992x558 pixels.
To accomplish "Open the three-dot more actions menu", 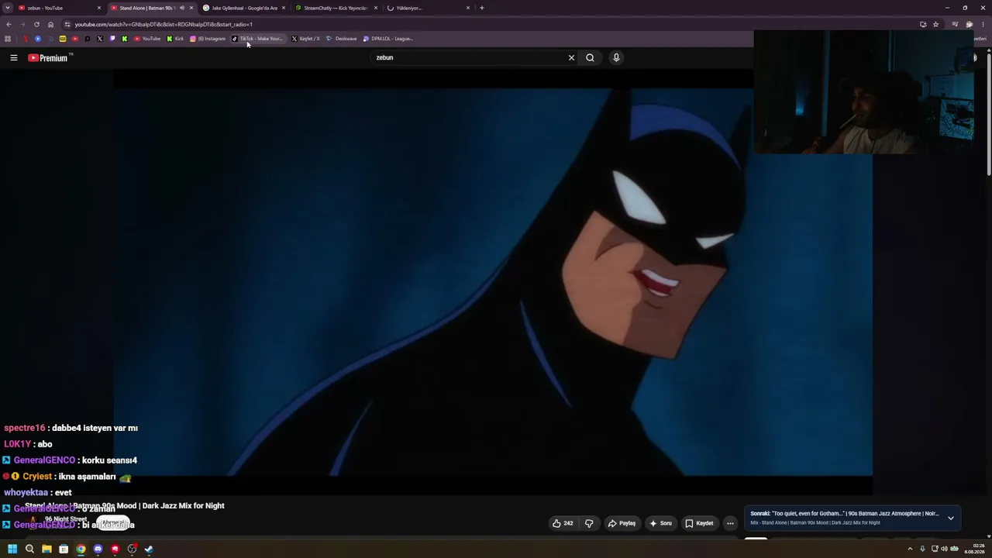I will pyautogui.click(x=730, y=523).
